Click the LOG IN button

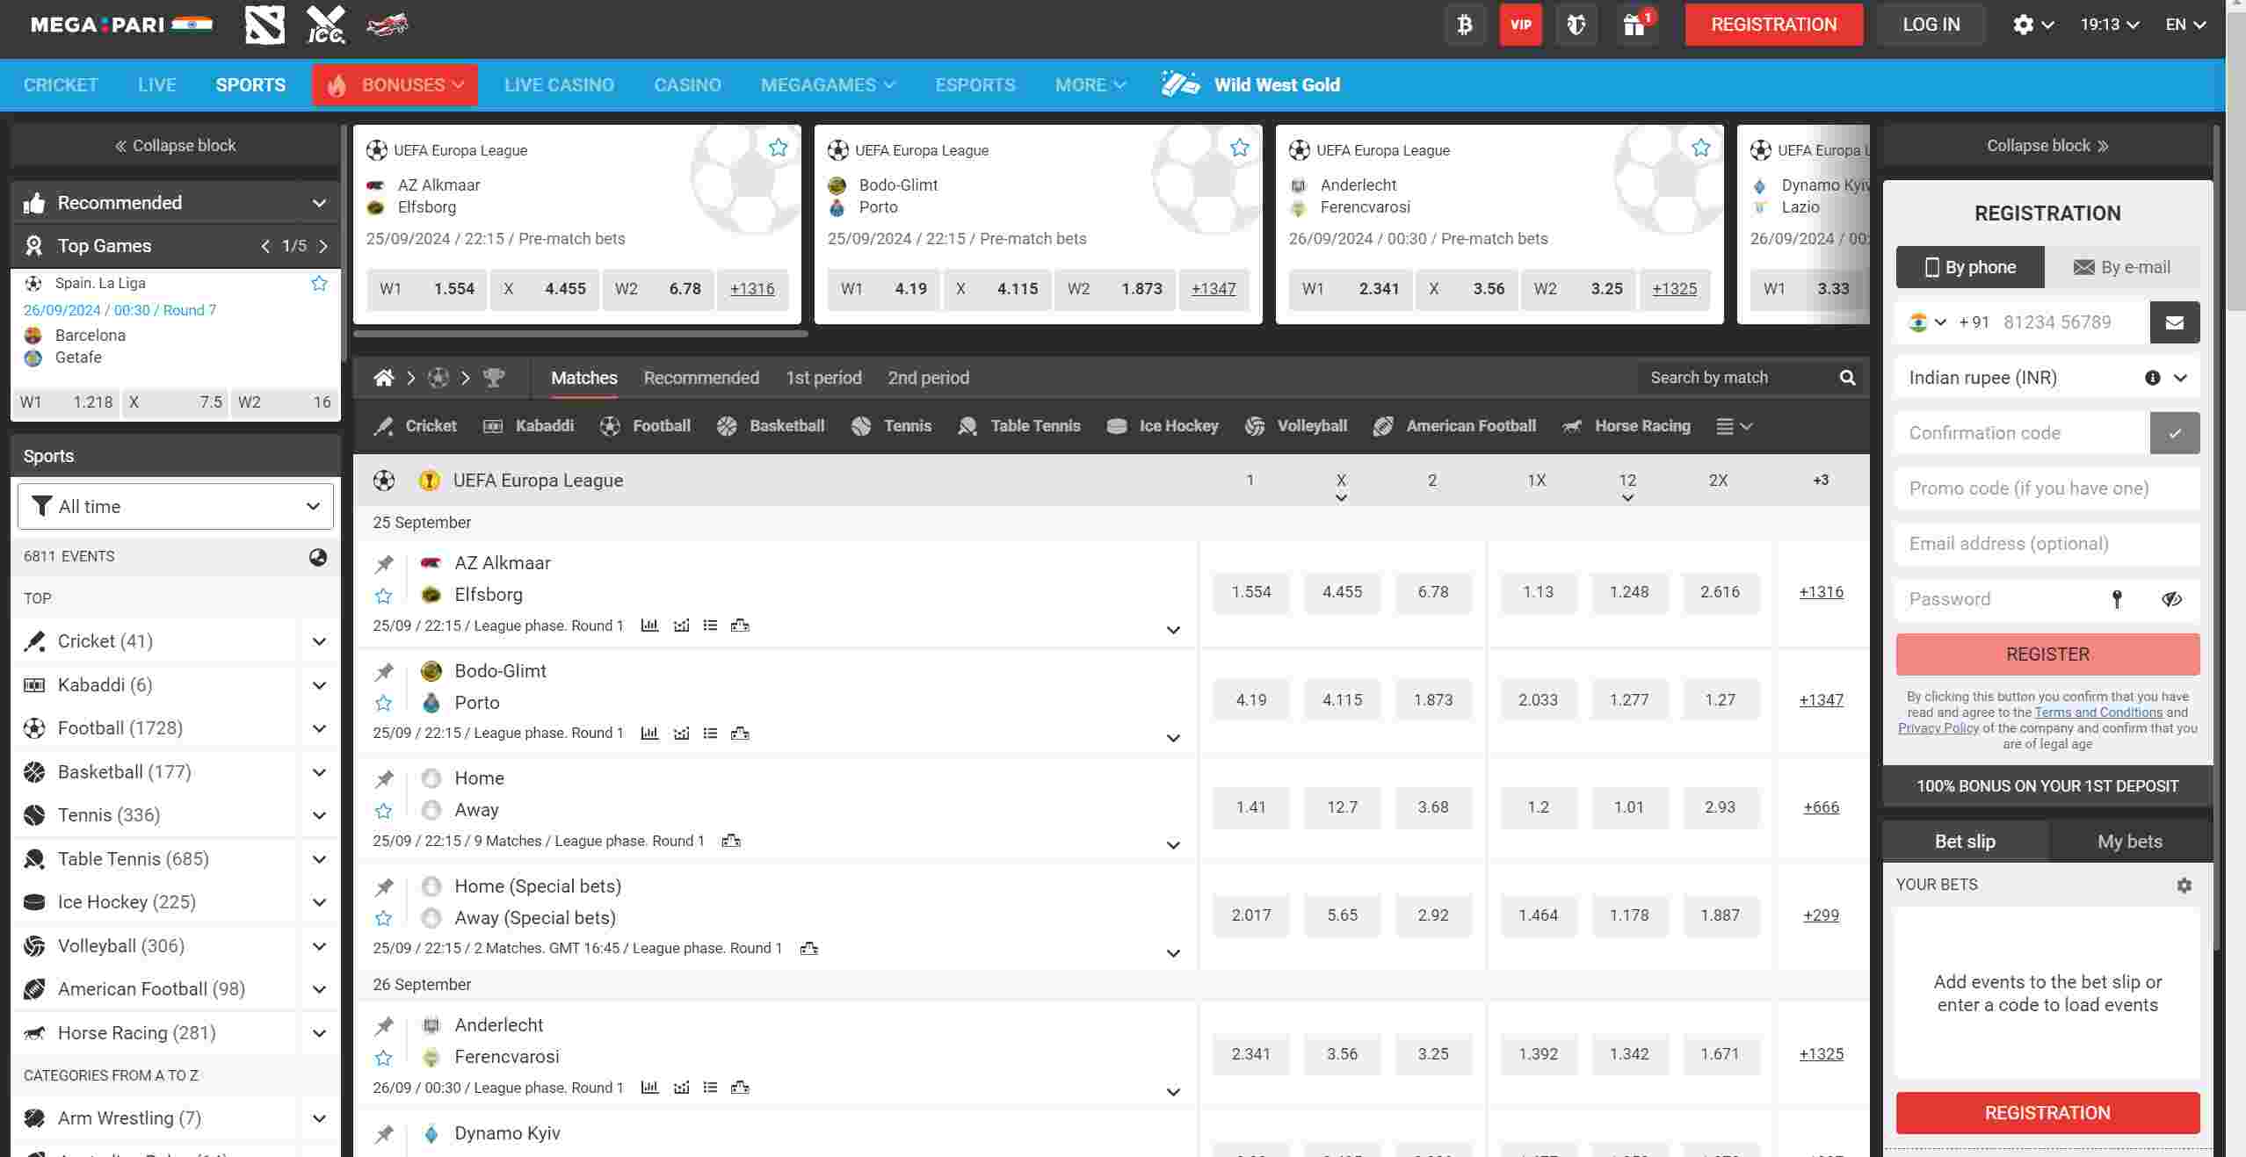(x=1931, y=25)
